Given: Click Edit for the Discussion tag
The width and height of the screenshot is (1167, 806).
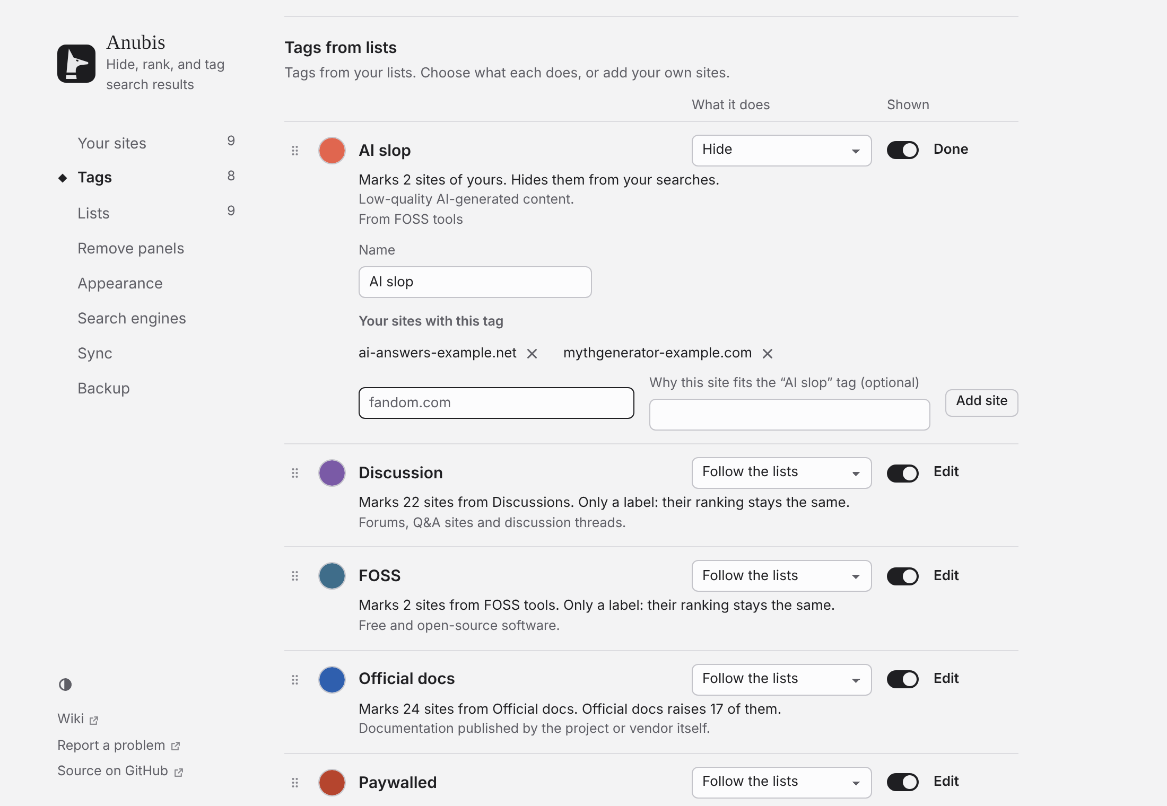Looking at the screenshot, I should [x=946, y=472].
